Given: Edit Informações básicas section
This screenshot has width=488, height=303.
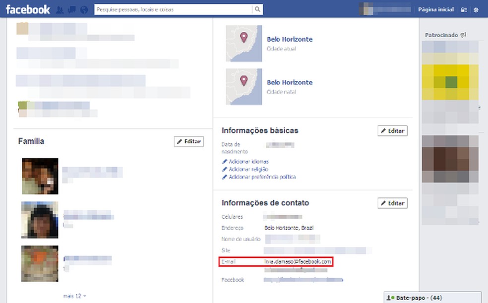Looking at the screenshot, I should point(392,130).
